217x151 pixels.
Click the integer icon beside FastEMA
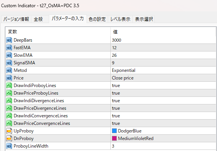(9, 48)
